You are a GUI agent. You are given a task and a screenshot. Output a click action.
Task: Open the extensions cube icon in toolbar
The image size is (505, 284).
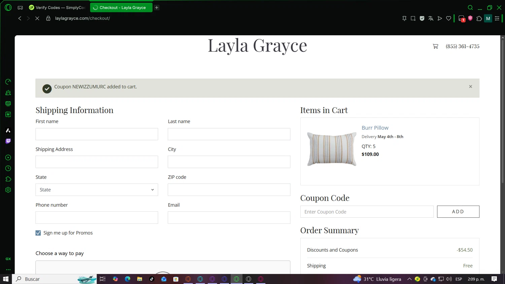pos(479,19)
